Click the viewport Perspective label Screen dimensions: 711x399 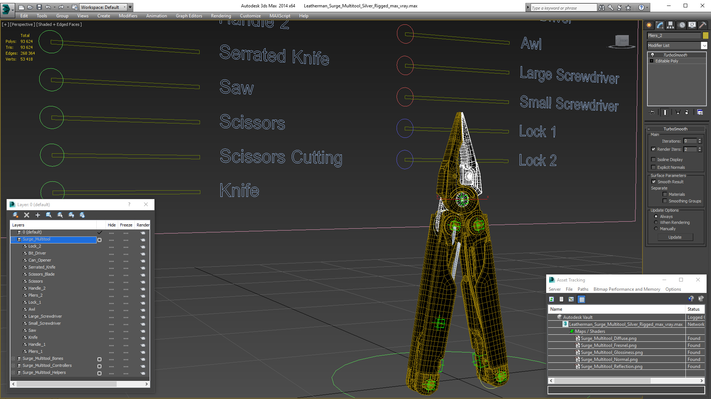23,24
